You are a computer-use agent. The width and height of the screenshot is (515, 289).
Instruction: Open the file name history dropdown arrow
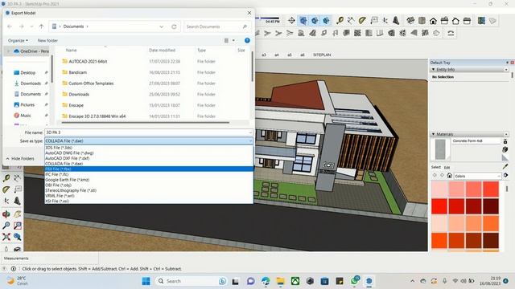click(x=250, y=132)
